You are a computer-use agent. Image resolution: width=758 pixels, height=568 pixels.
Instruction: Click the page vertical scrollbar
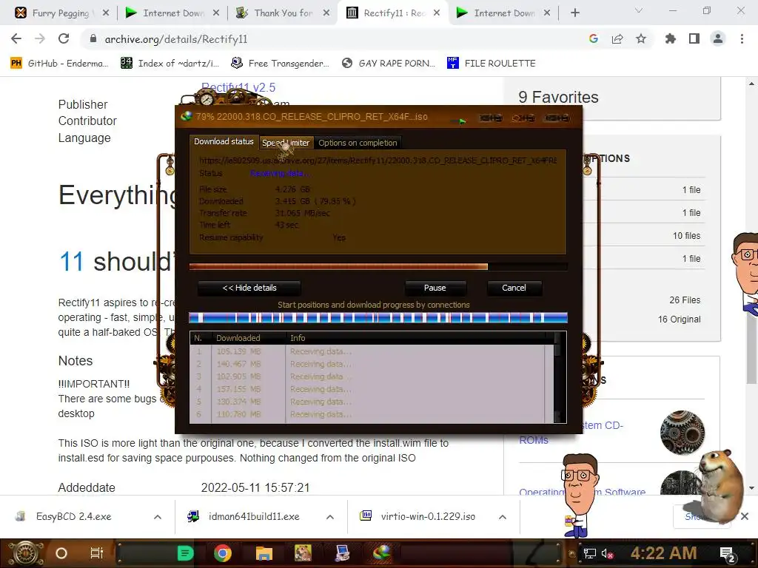(751, 285)
